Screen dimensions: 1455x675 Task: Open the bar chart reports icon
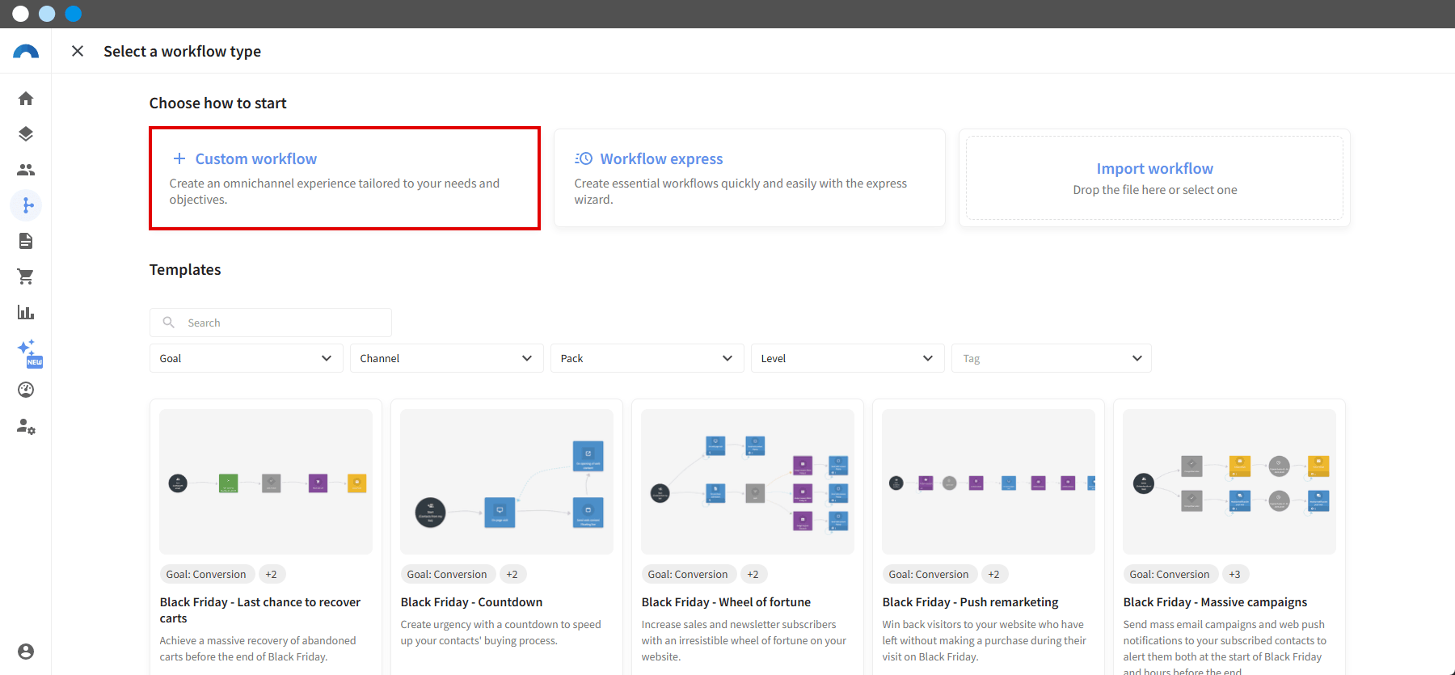[x=26, y=312]
